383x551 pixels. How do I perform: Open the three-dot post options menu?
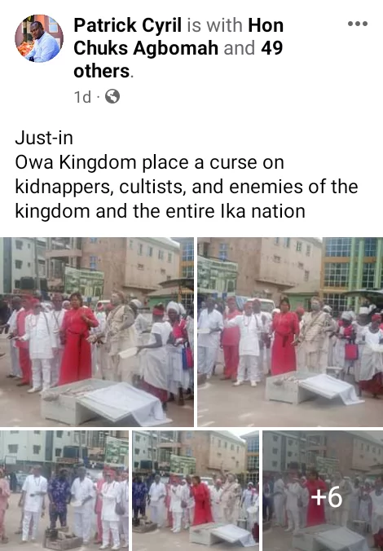tap(358, 24)
